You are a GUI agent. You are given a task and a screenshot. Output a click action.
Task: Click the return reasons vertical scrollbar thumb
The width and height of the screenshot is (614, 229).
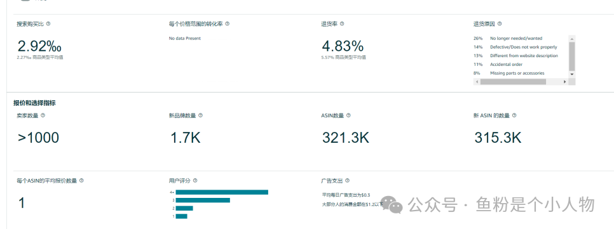pyautogui.click(x=571, y=56)
